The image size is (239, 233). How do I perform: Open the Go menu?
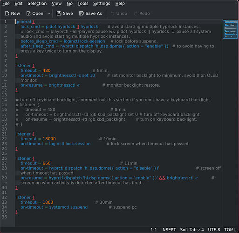coord(69,3)
